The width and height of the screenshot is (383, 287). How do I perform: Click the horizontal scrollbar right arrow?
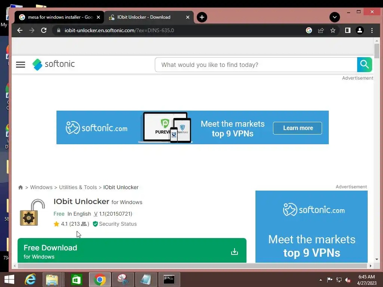click(x=370, y=266)
